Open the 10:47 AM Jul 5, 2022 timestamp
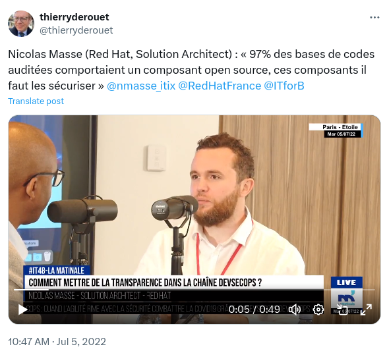Image resolution: width=387 pixels, height=353 pixels. coord(57,342)
